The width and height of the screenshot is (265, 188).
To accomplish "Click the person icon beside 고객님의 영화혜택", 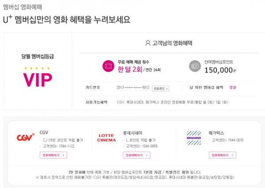I will (x=148, y=43).
